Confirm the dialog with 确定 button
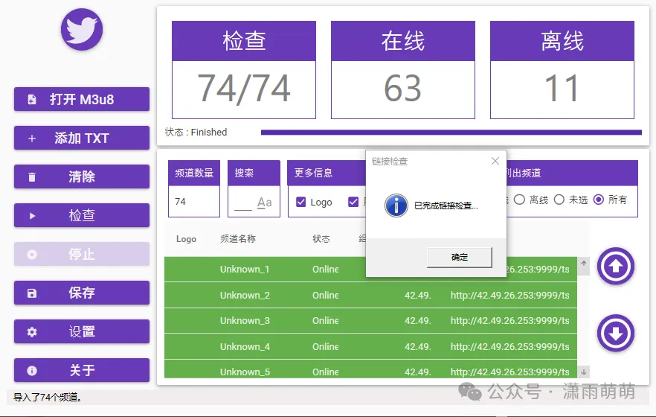 tap(460, 257)
